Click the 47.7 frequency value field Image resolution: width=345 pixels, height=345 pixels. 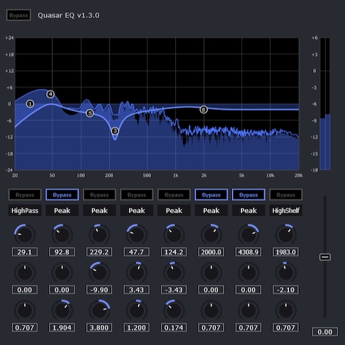pos(137,252)
